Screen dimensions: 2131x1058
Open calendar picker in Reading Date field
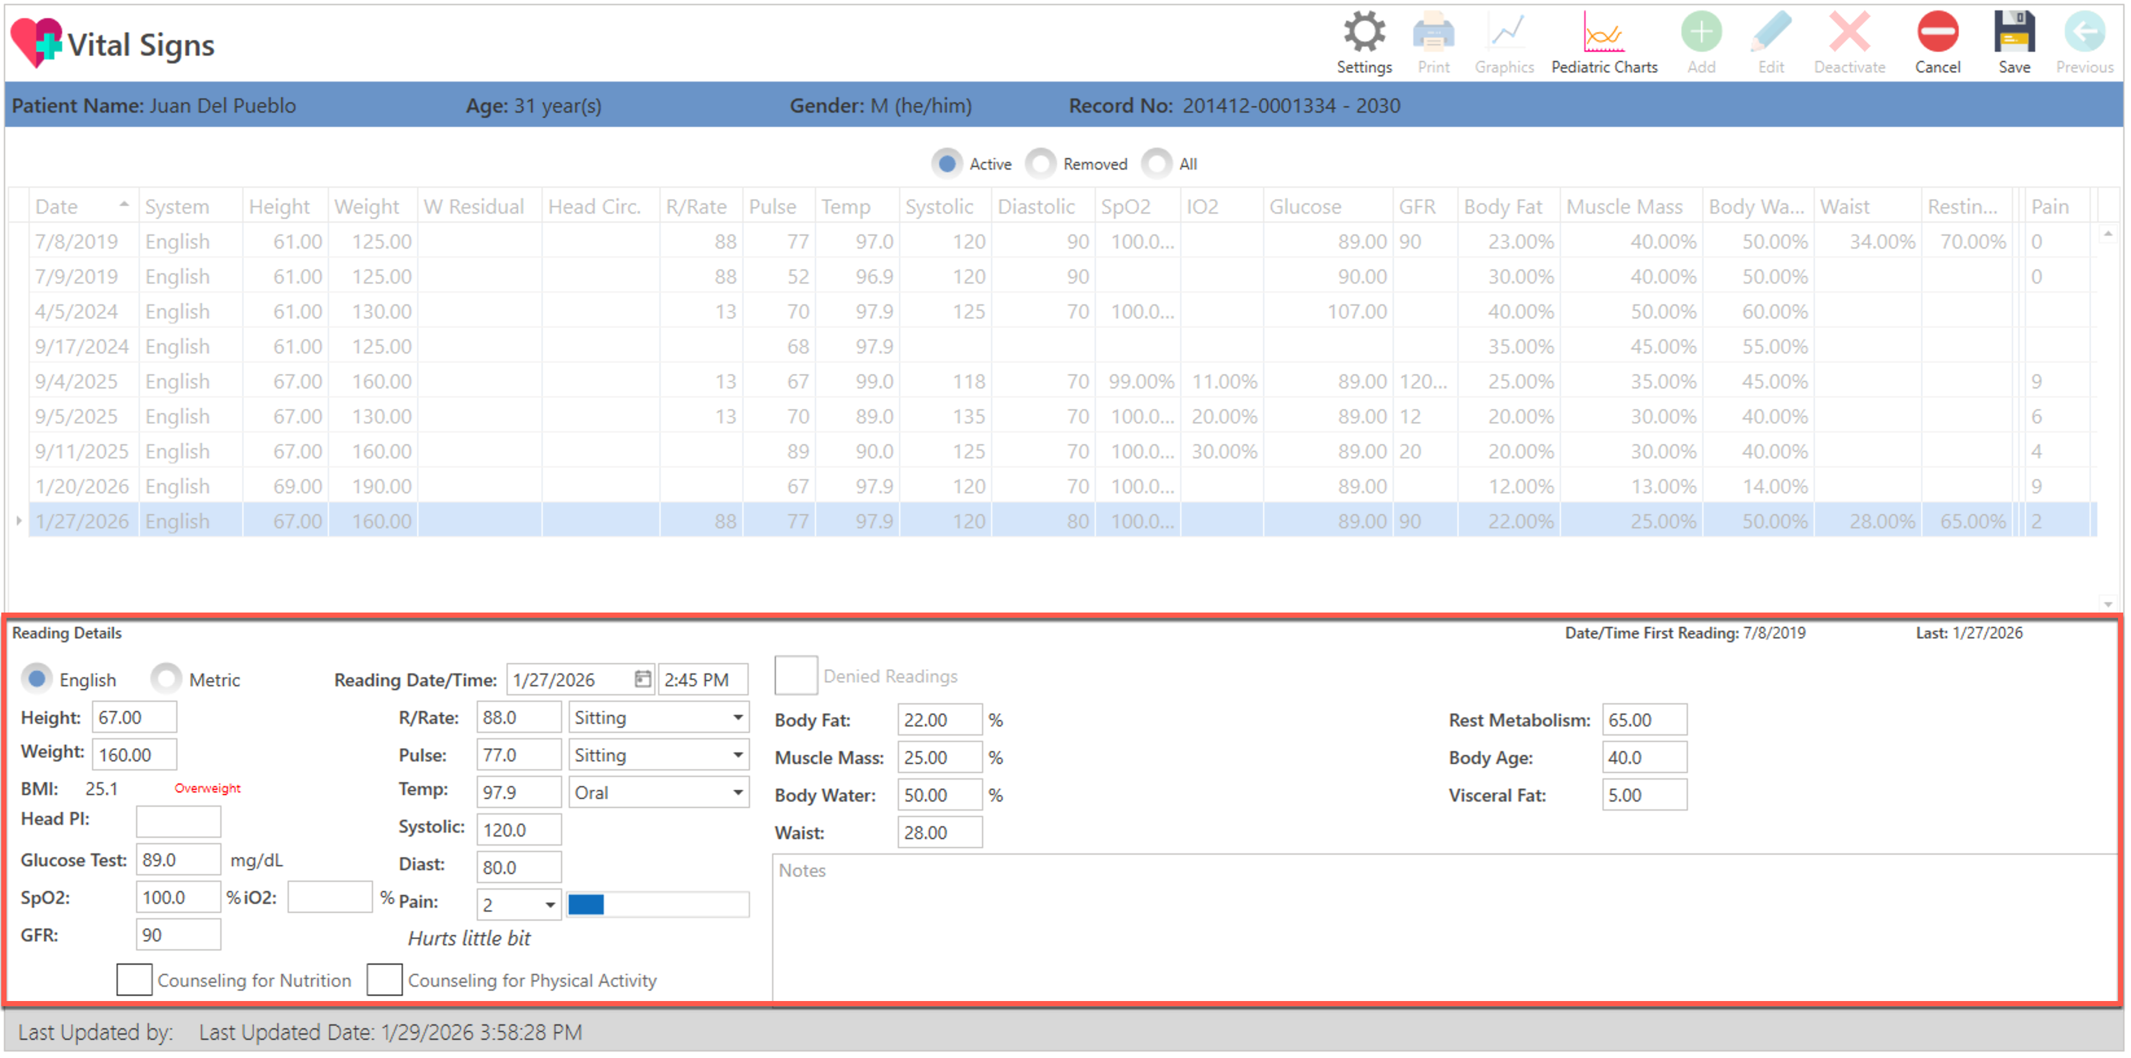(x=642, y=679)
